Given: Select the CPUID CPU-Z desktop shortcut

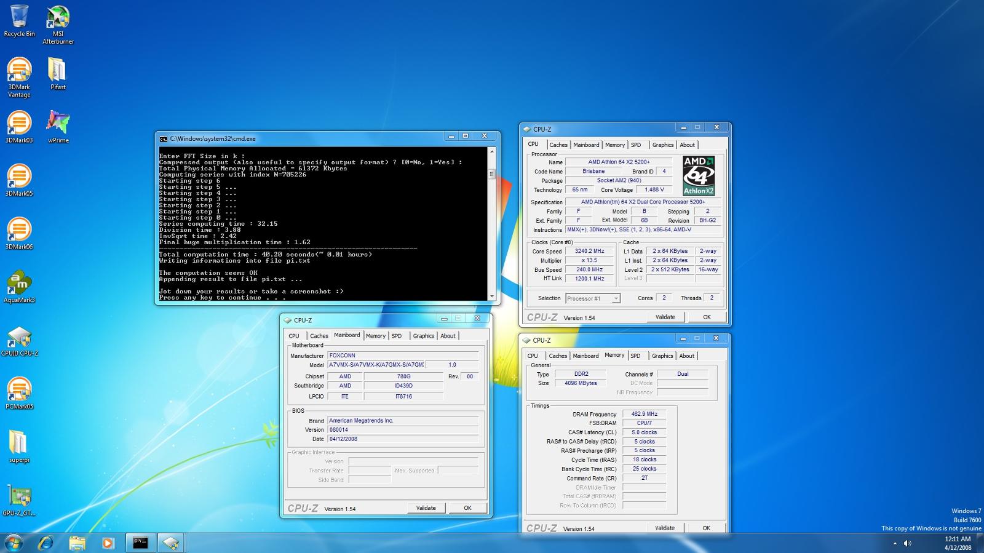Looking at the screenshot, I should (x=19, y=340).
